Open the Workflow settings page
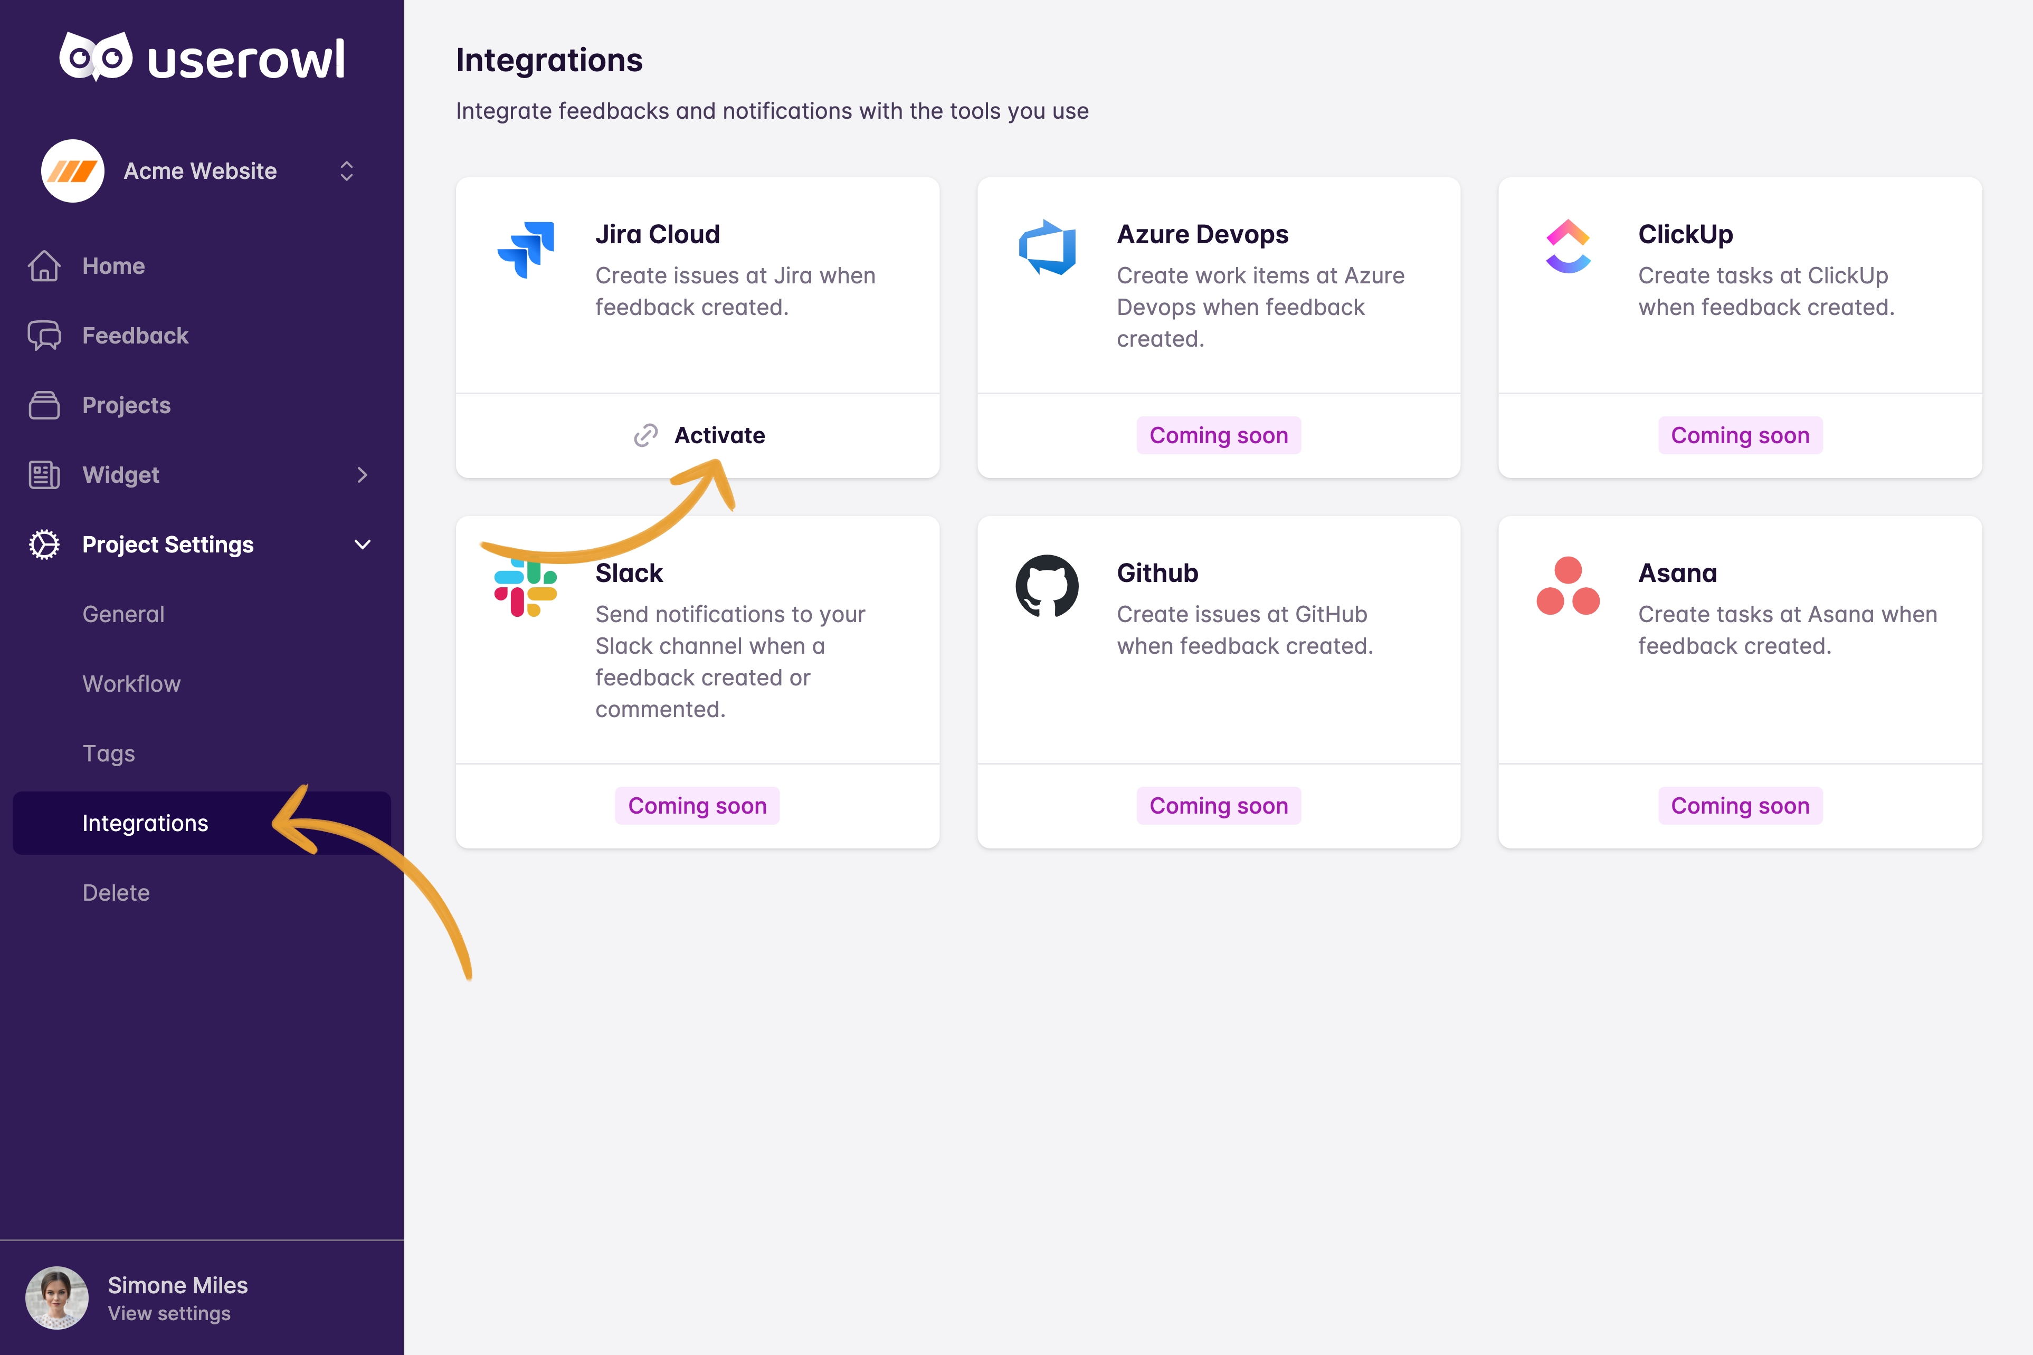Viewport: 2033px width, 1355px height. [131, 683]
